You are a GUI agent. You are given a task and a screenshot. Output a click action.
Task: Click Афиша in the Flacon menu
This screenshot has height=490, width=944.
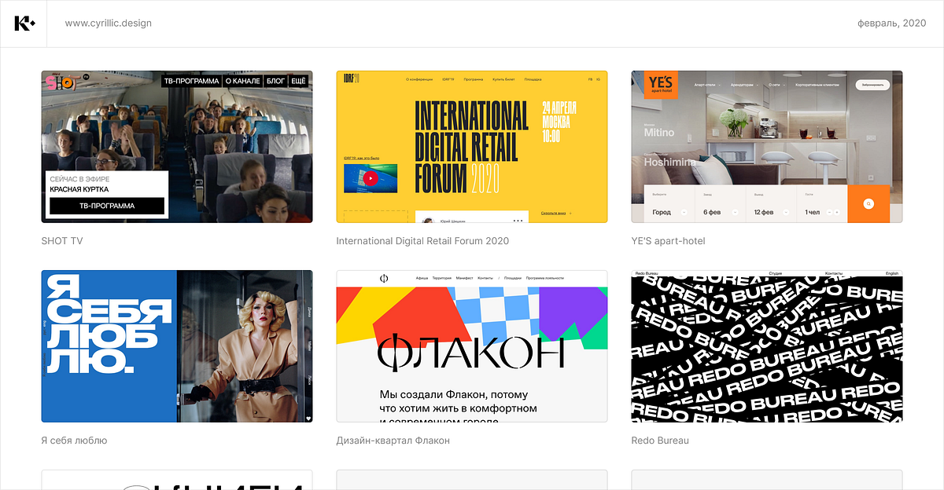click(422, 278)
